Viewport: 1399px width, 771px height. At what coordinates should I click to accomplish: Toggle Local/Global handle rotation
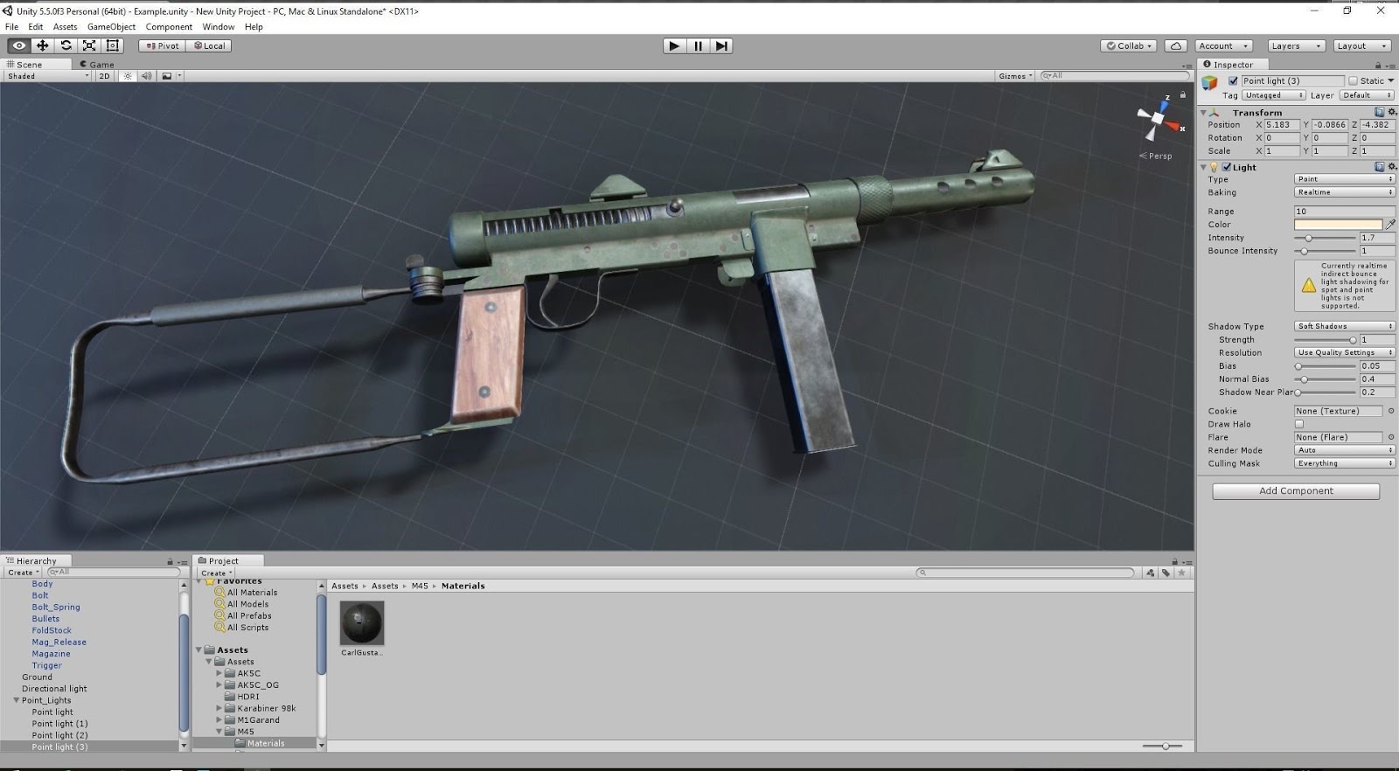pyautogui.click(x=209, y=45)
